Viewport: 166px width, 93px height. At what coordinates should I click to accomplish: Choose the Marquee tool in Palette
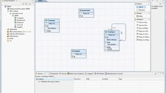pos(141,10)
